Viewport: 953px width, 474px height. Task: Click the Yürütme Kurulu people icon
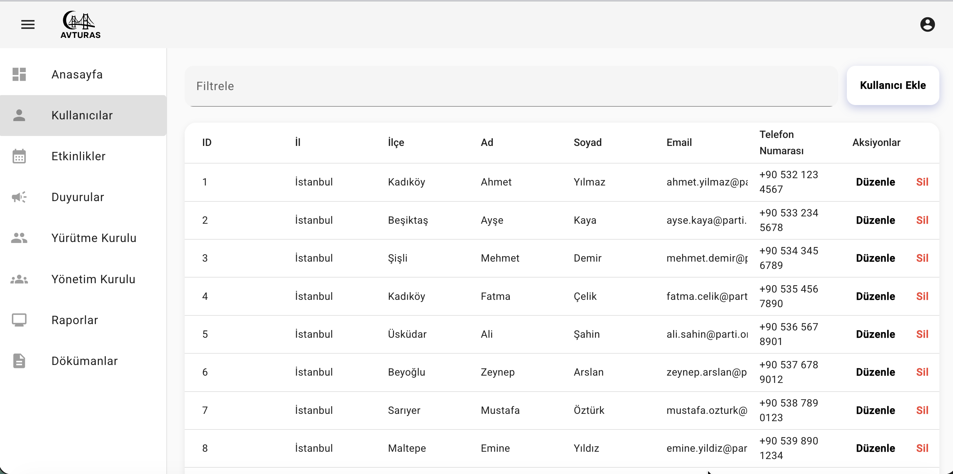(19, 238)
